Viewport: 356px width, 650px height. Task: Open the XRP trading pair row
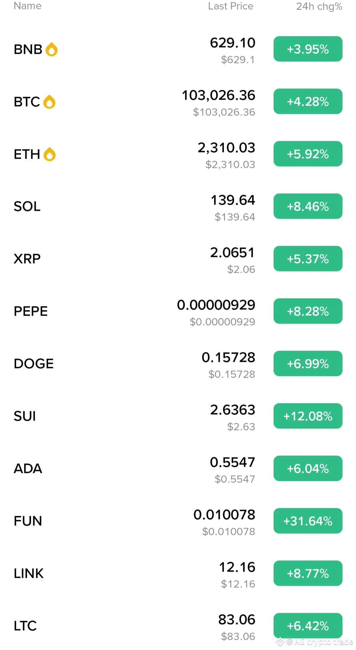tap(178, 259)
